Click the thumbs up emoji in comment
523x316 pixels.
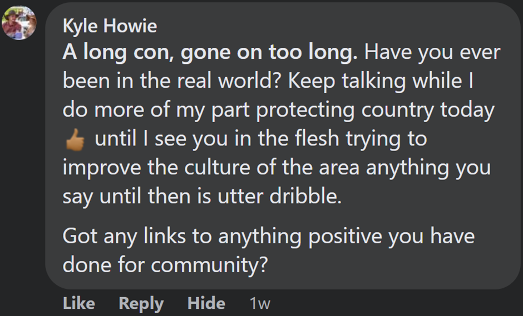[x=74, y=140]
